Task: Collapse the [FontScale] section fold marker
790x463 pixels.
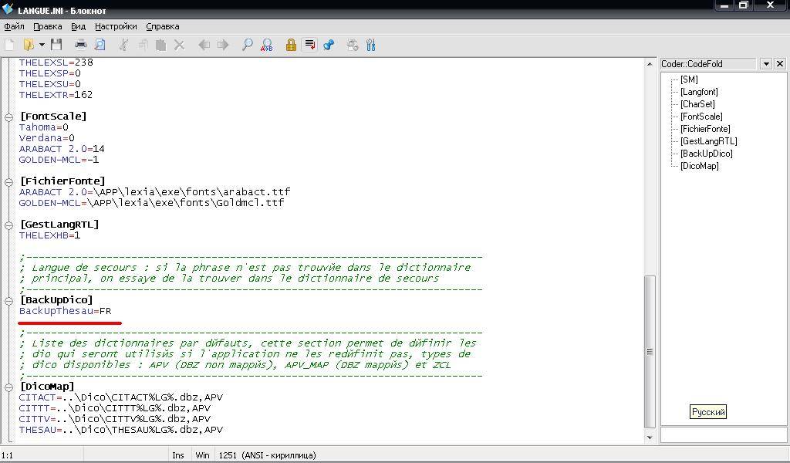Action: click(8, 117)
